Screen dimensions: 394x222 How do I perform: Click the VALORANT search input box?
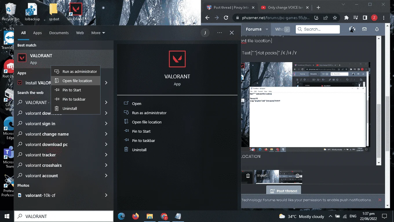coord(64,216)
